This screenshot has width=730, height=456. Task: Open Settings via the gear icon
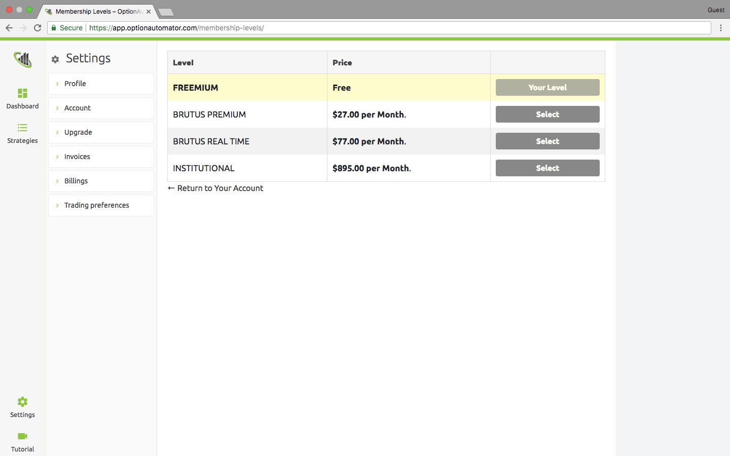pos(22,401)
